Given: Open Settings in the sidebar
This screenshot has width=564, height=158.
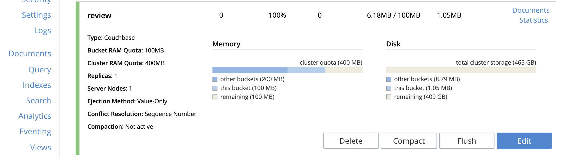Looking at the screenshot, I should click(x=36, y=15).
